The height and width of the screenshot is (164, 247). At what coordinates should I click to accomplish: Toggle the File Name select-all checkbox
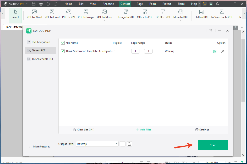pyautogui.click(x=63, y=43)
